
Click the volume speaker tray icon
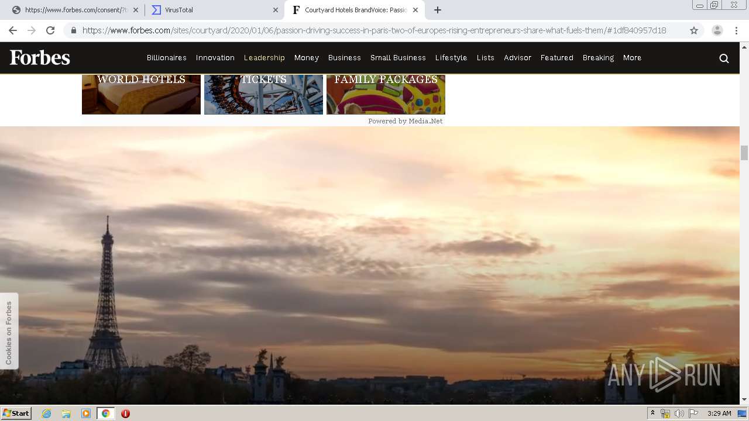coord(679,413)
